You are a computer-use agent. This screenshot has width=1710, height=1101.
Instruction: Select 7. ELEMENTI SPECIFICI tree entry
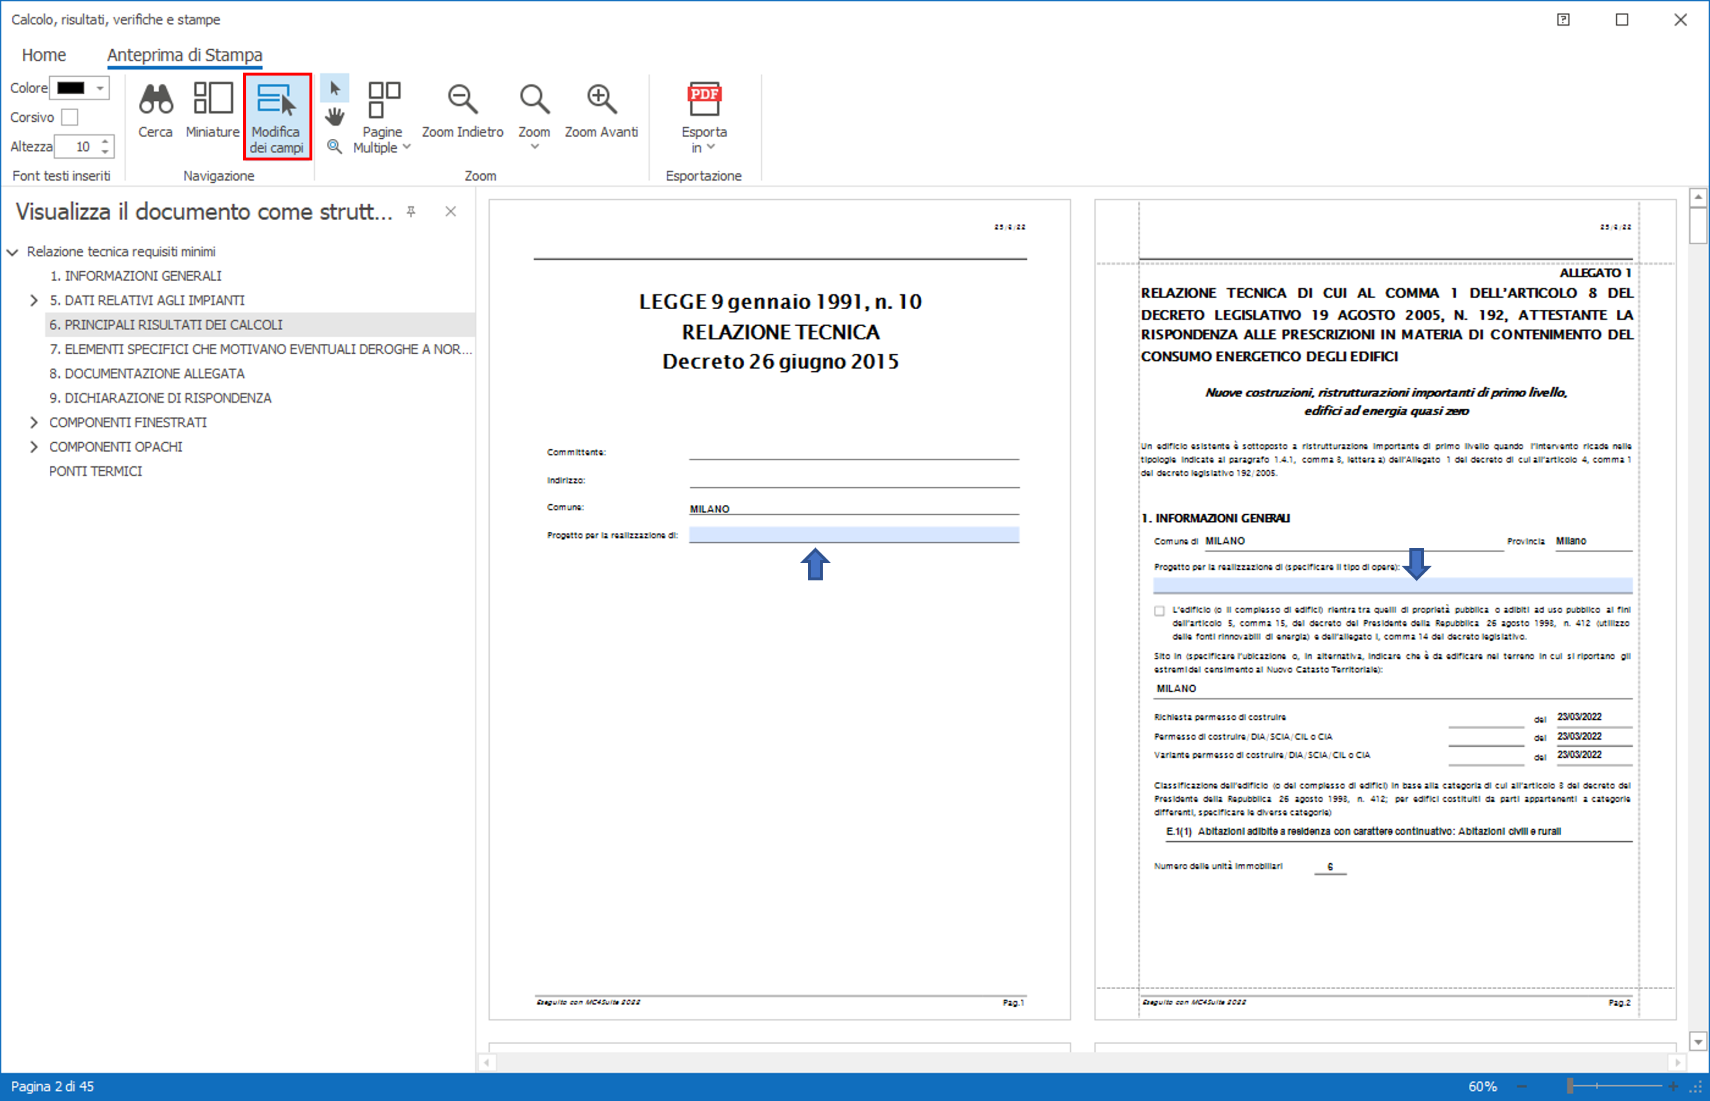(x=261, y=349)
